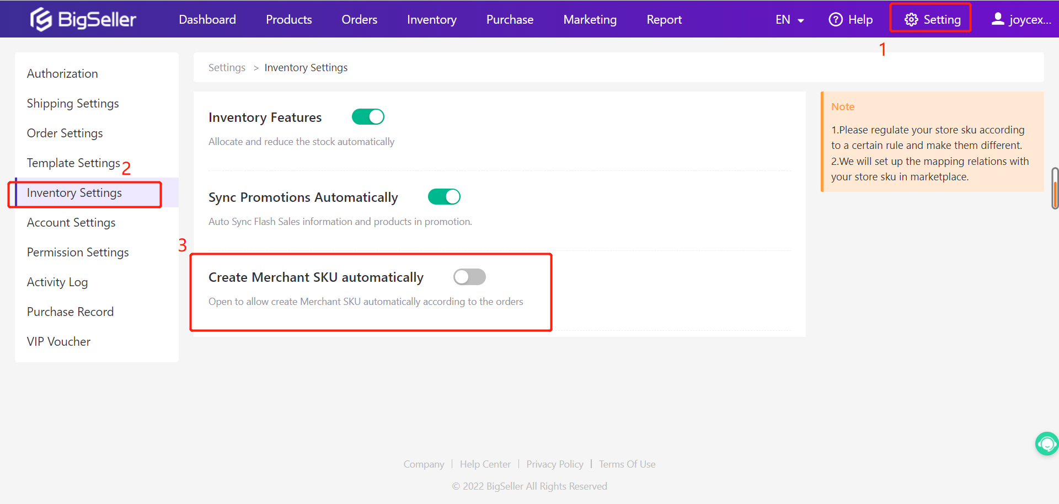Click the Setting gear icon
Viewport: 1059px width, 504px height.
(911, 19)
